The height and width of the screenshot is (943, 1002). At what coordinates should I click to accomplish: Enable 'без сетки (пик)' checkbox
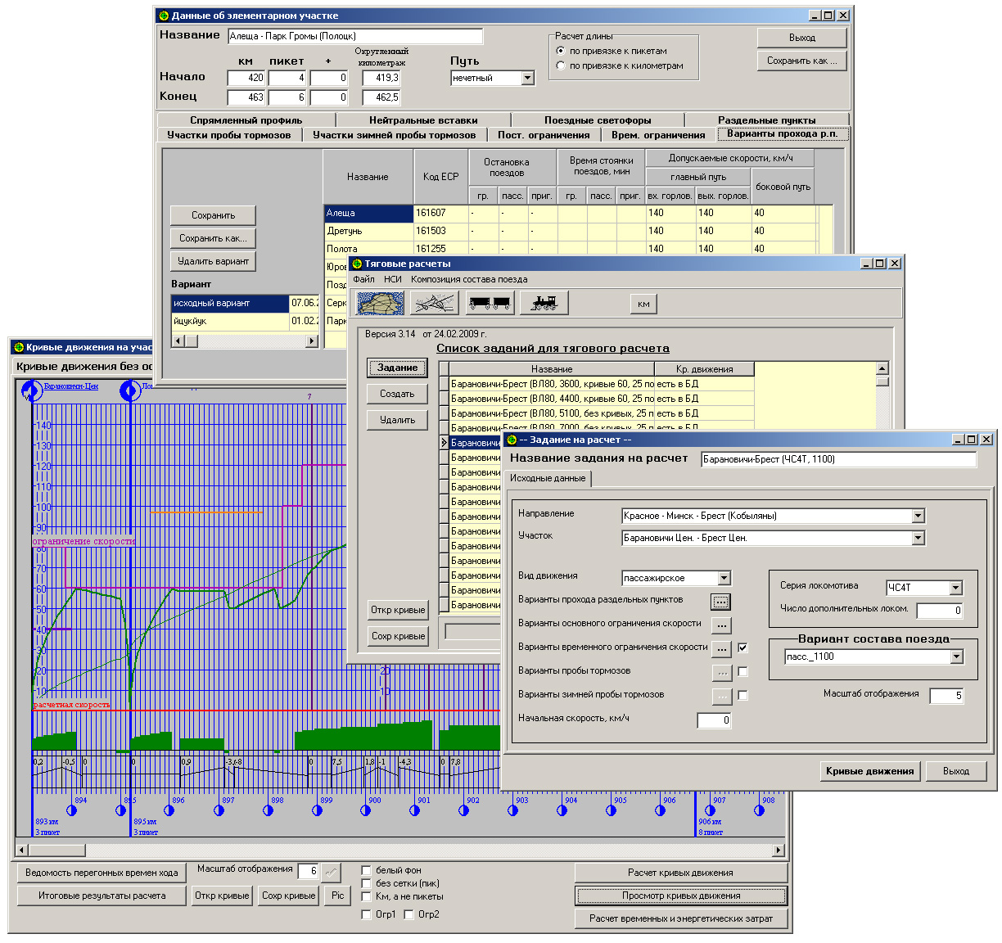click(x=366, y=884)
